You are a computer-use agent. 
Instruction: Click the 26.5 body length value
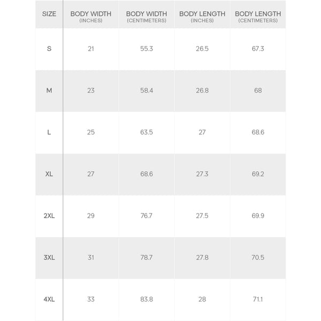202,49
